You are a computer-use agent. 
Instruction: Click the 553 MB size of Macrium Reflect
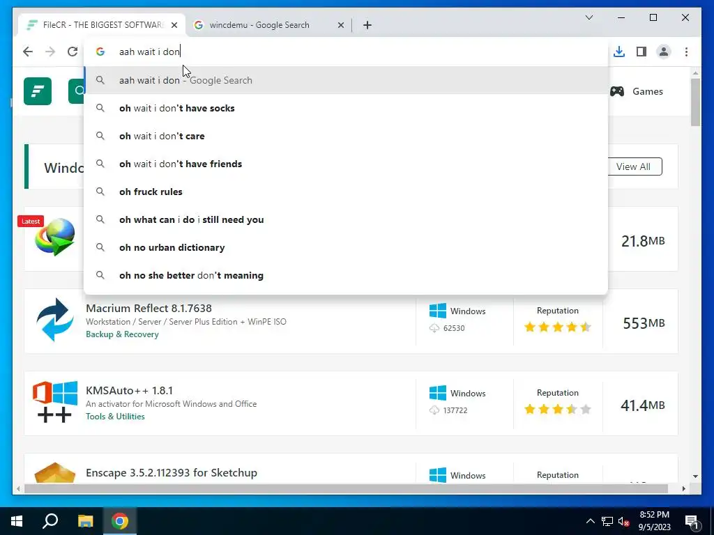point(644,323)
